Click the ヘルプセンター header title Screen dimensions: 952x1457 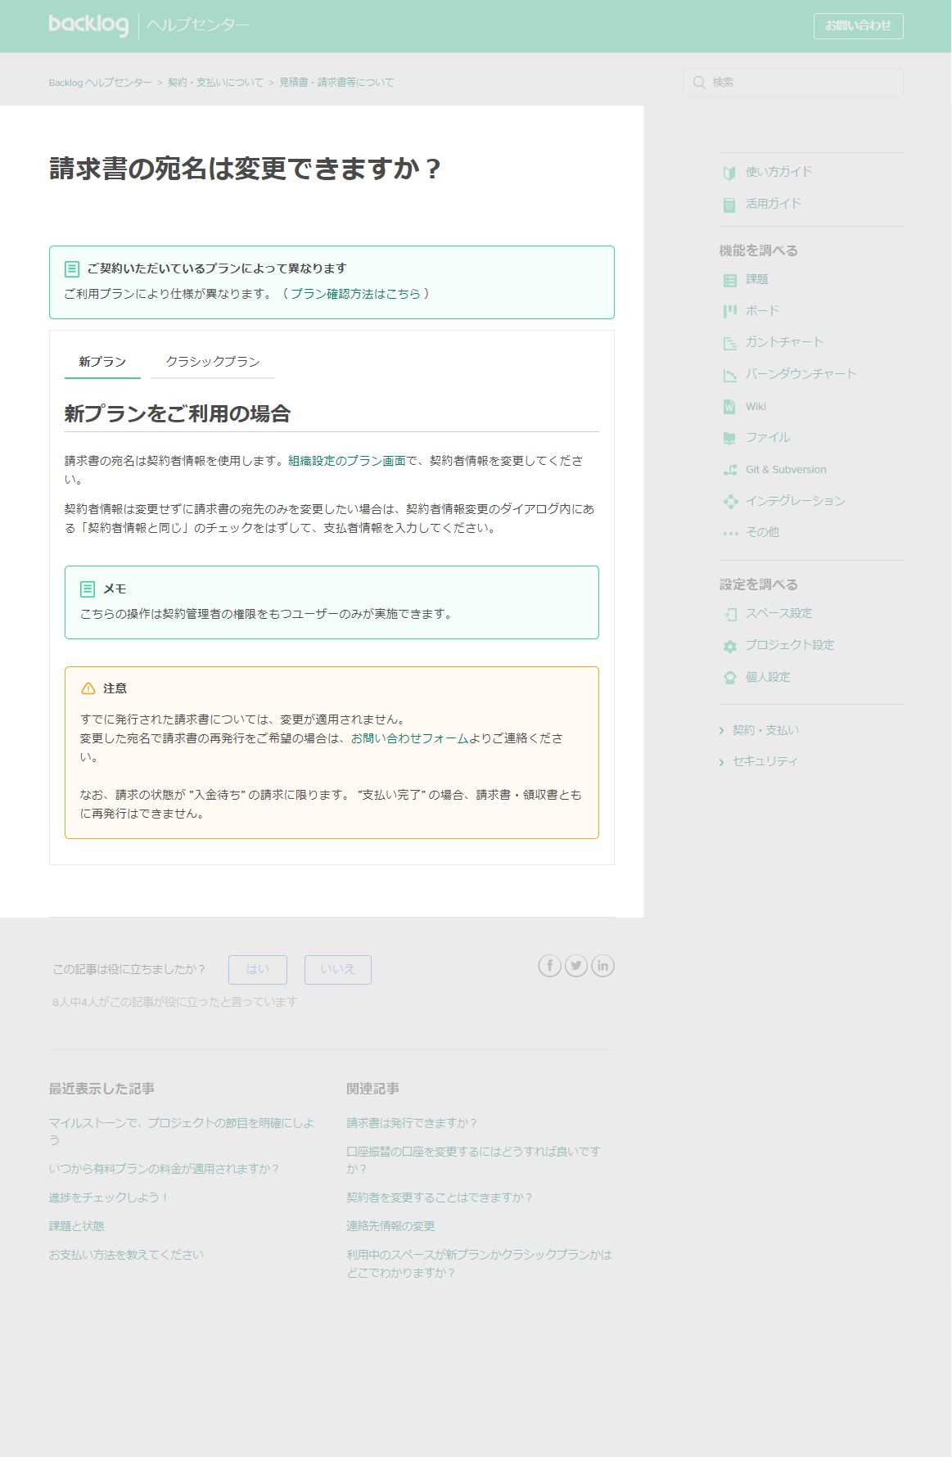pyautogui.click(x=198, y=25)
